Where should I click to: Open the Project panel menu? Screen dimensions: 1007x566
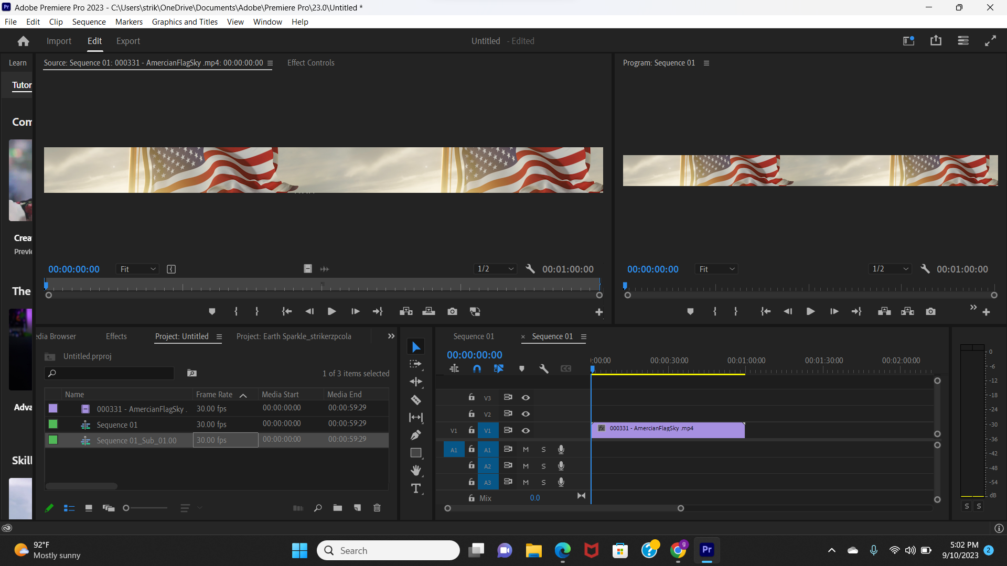coord(219,337)
